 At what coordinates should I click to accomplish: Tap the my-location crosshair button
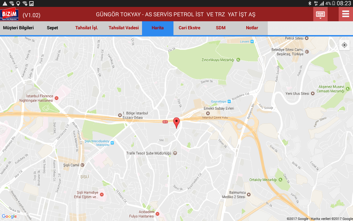click(x=344, y=45)
